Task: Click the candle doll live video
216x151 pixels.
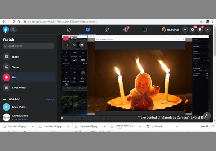Action: click(x=140, y=81)
